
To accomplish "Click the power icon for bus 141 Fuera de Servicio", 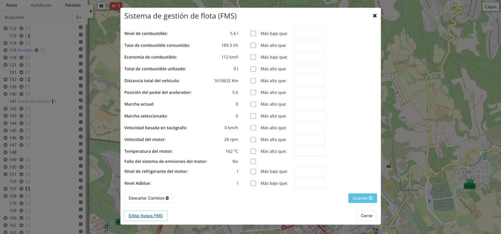I will (x=53, y=101).
